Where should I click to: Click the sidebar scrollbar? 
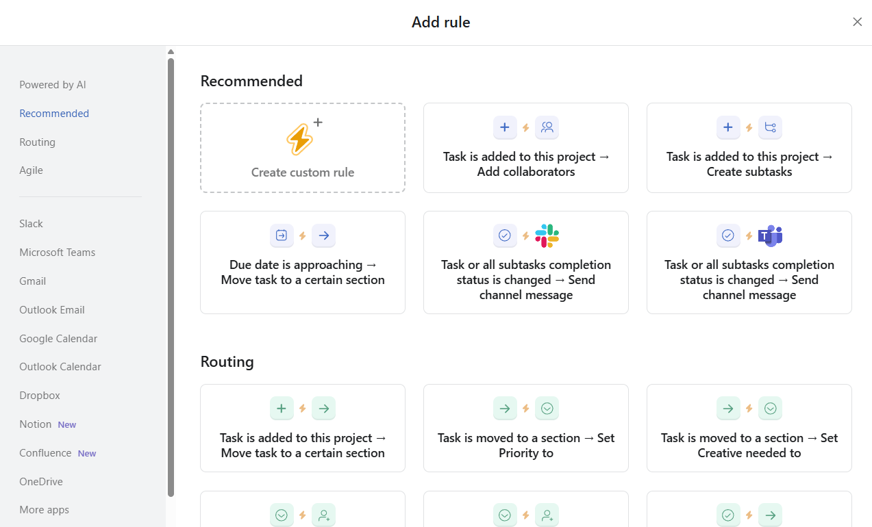170,274
